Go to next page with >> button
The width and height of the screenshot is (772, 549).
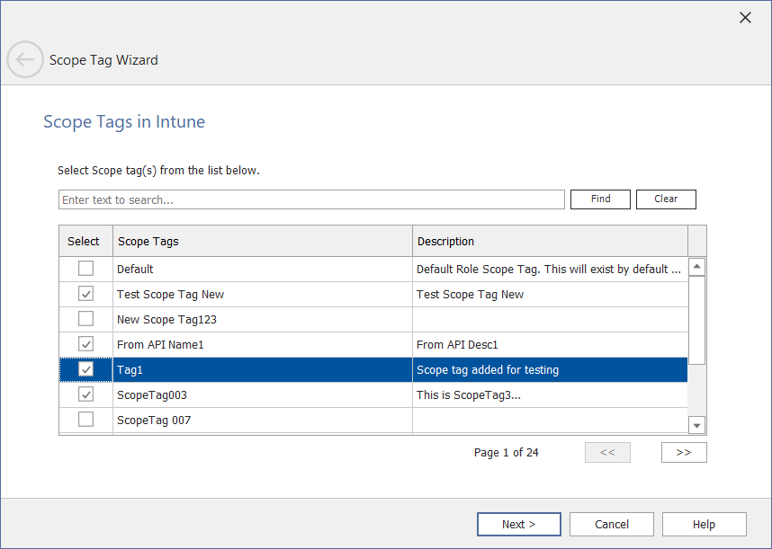[684, 452]
